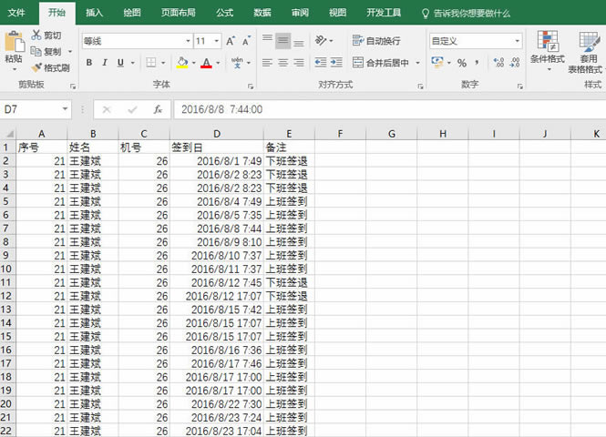Open Alignment dialog launcher in 对齐方式
Screen dimensions: 606x437
click(x=420, y=86)
